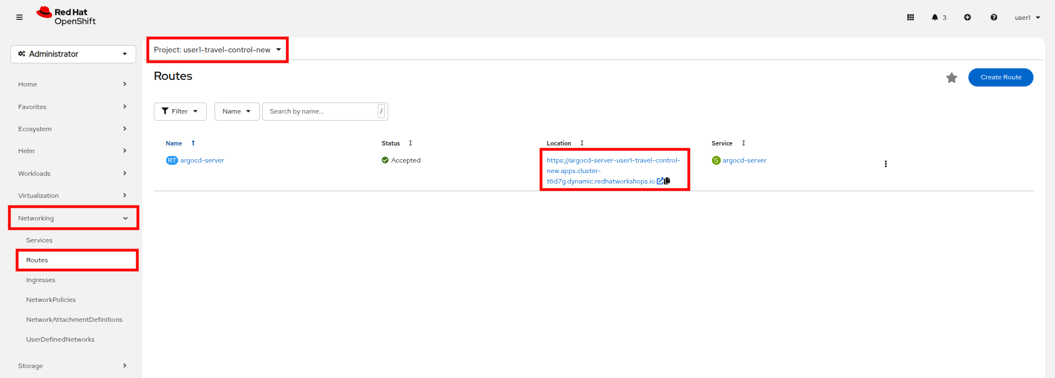Image resolution: width=1055 pixels, height=378 pixels.
Task: Open the application launcher grid
Action: (x=911, y=17)
